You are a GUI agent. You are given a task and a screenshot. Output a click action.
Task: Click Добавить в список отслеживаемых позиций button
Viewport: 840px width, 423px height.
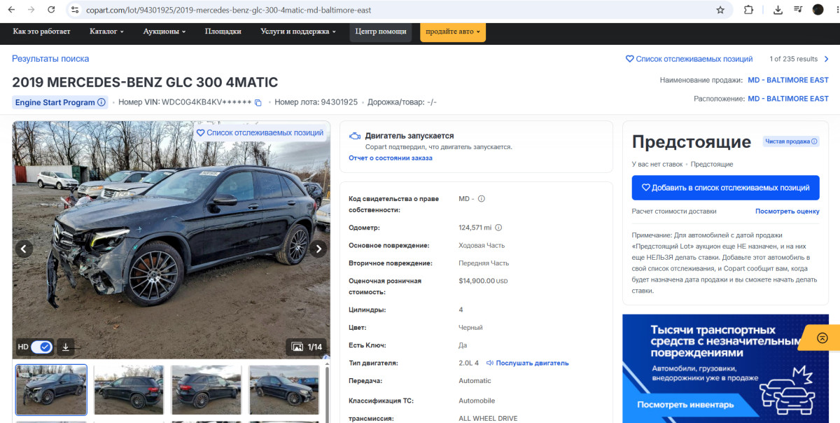point(725,188)
